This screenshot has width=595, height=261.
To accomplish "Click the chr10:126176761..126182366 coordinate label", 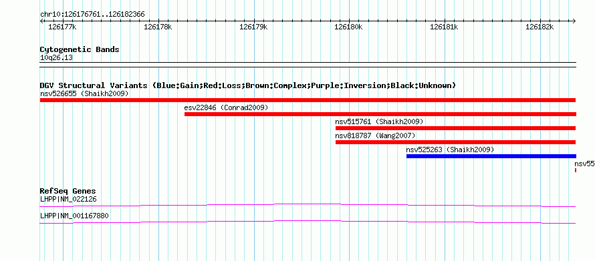I will (x=92, y=15).
